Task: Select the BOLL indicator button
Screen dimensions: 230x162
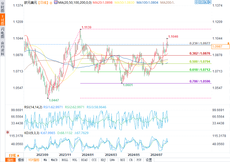Action: coord(65,160)
